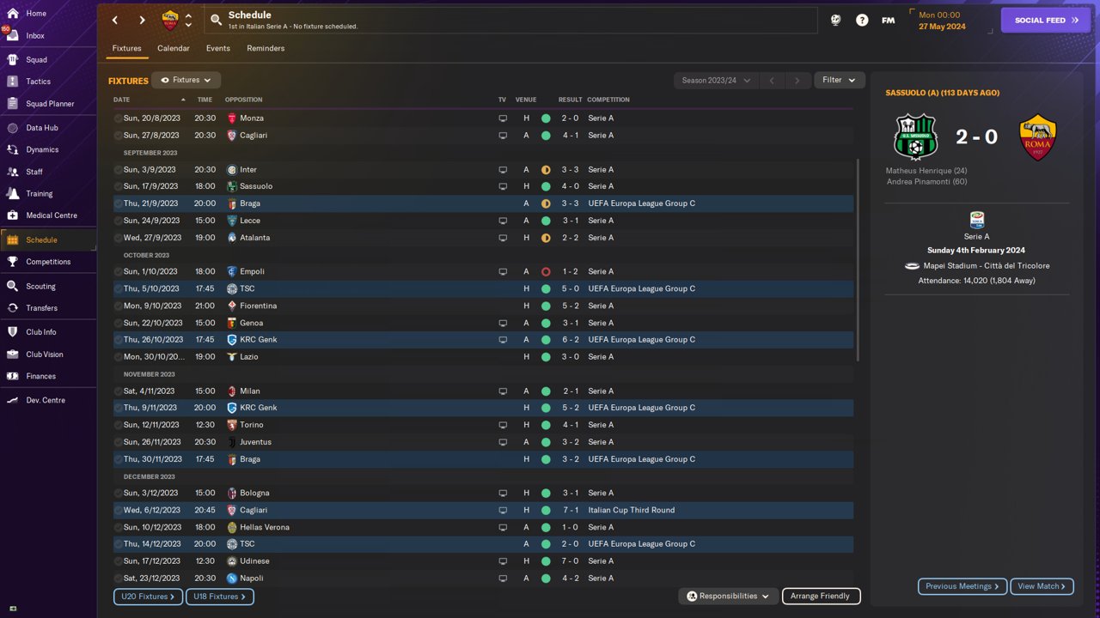This screenshot has width=1100, height=618.
Task: Expand the Fixtures view dropdown
Action: point(186,80)
